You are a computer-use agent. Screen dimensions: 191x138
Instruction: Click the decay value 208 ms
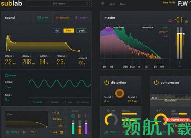tap(29, 62)
